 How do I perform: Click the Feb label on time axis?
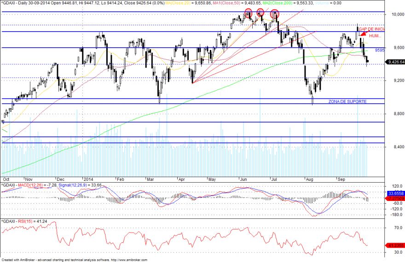(121, 179)
